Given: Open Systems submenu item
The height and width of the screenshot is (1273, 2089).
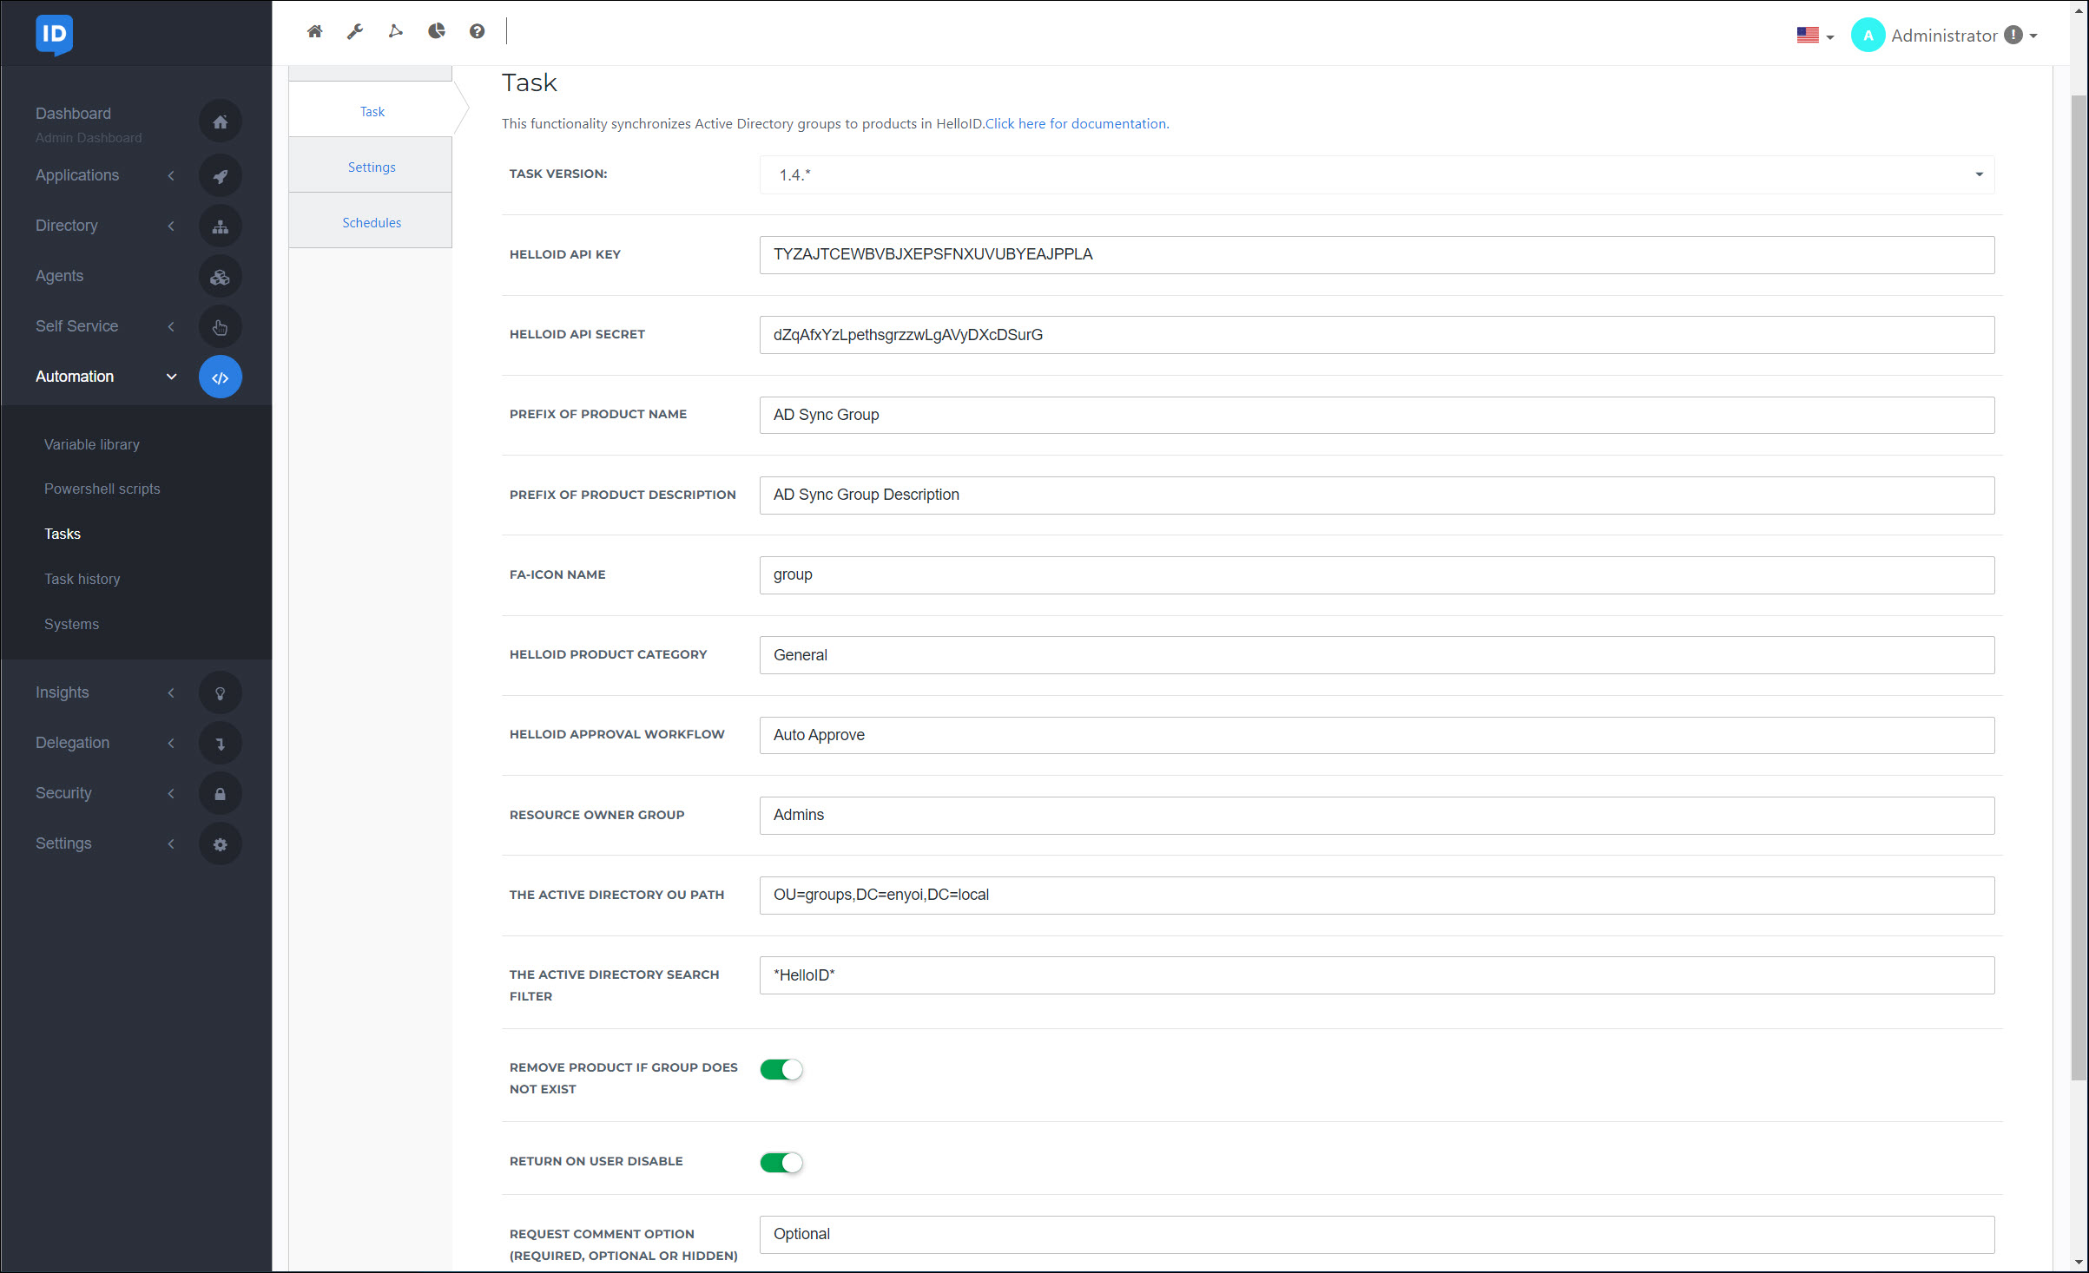Looking at the screenshot, I should click(x=71, y=624).
